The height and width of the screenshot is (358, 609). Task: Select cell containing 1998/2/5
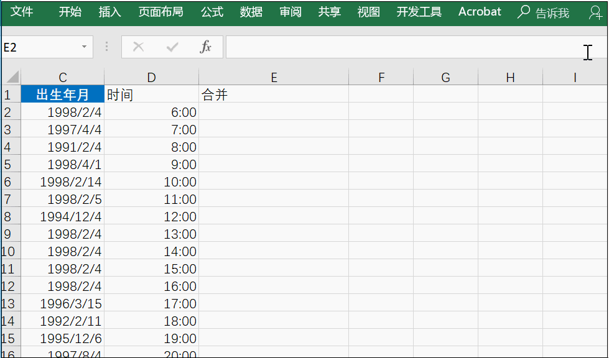click(x=63, y=199)
